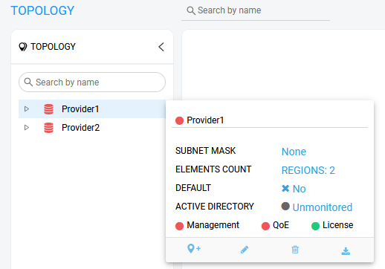Viewport: 385px width, 269px height.
Task: Click the Provider2 red database icon
Action: click(x=48, y=128)
